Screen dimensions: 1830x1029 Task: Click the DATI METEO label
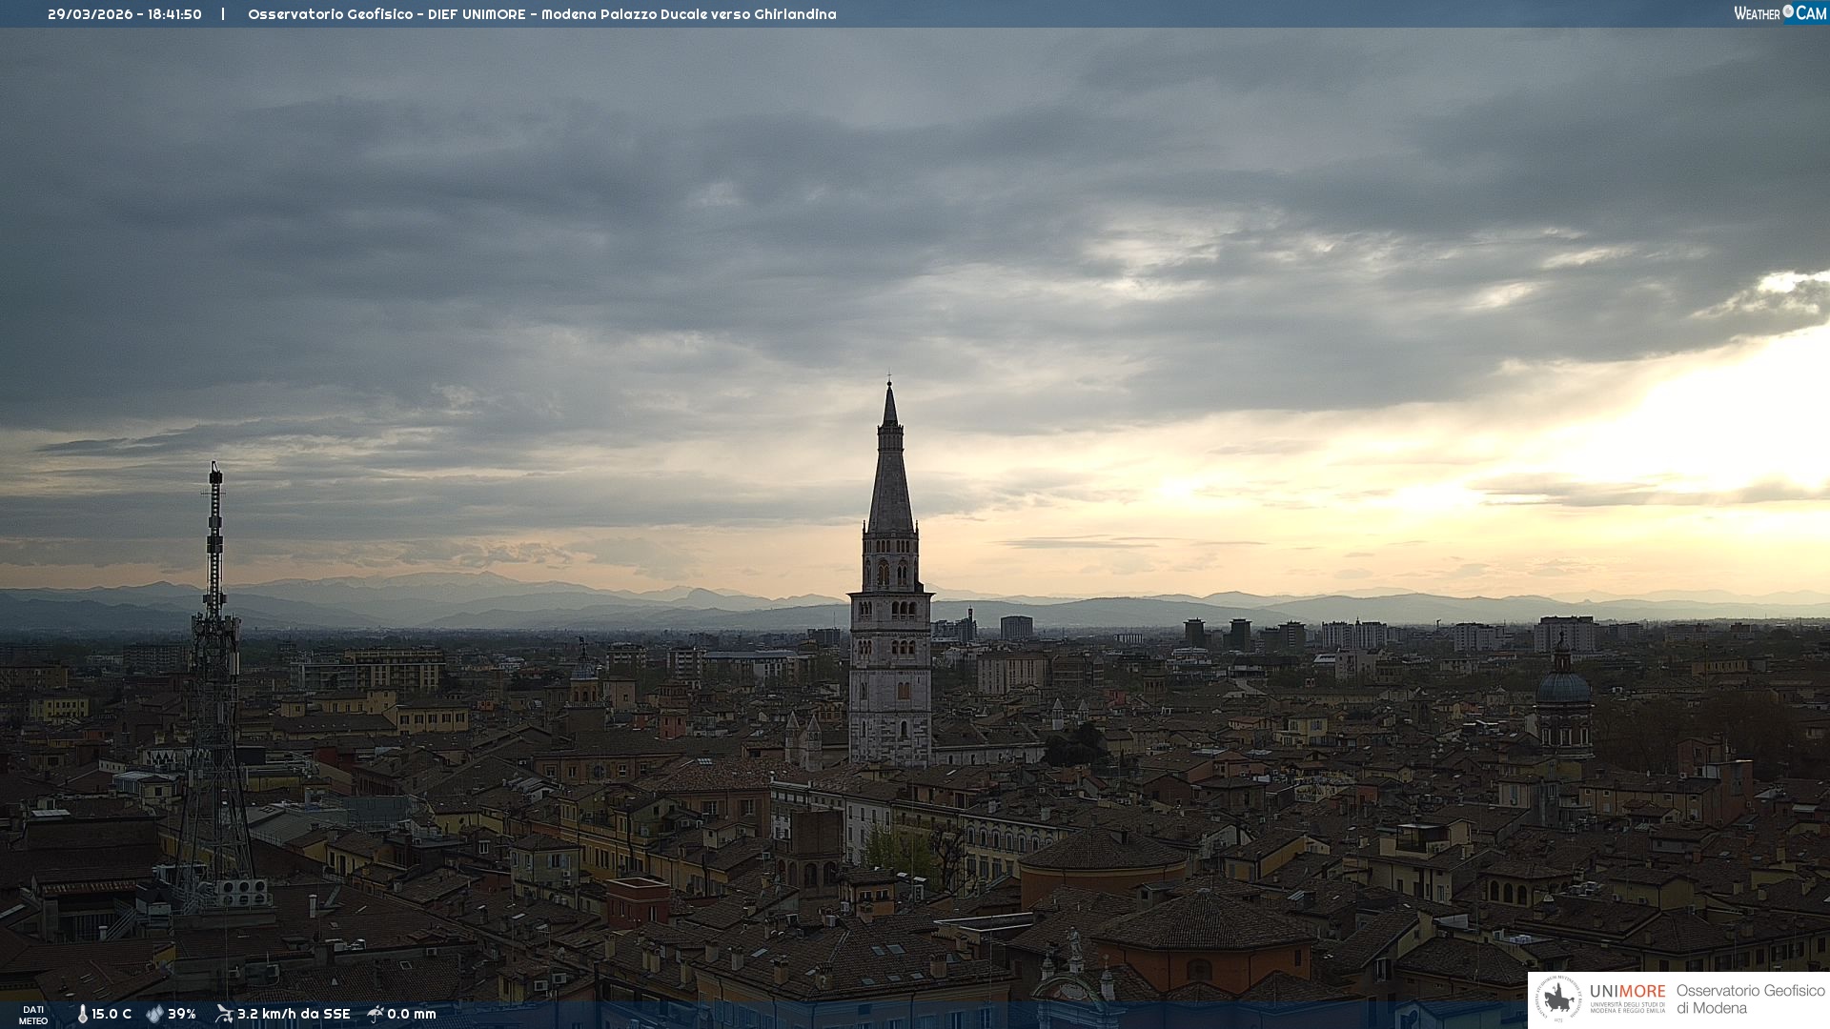[33, 1015]
